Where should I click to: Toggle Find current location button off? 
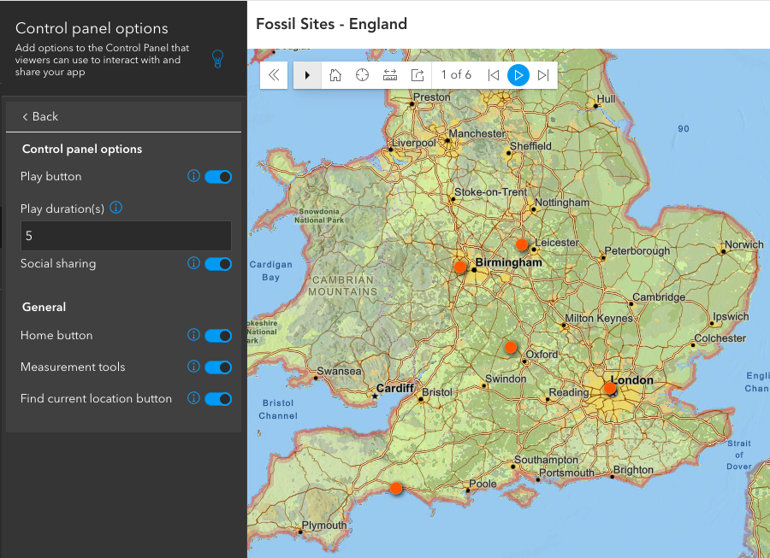point(218,399)
